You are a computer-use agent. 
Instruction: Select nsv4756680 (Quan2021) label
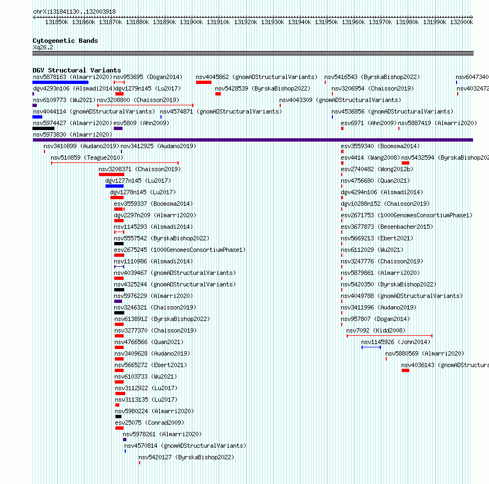point(375,181)
